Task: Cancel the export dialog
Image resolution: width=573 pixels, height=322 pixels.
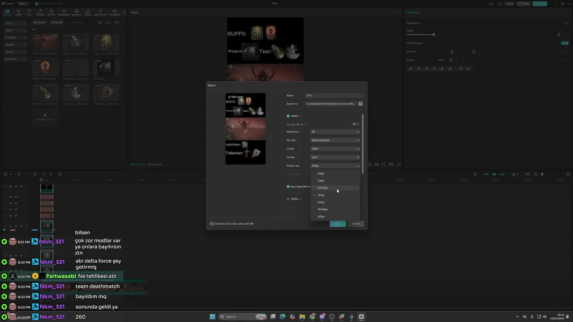Action: 355,224
